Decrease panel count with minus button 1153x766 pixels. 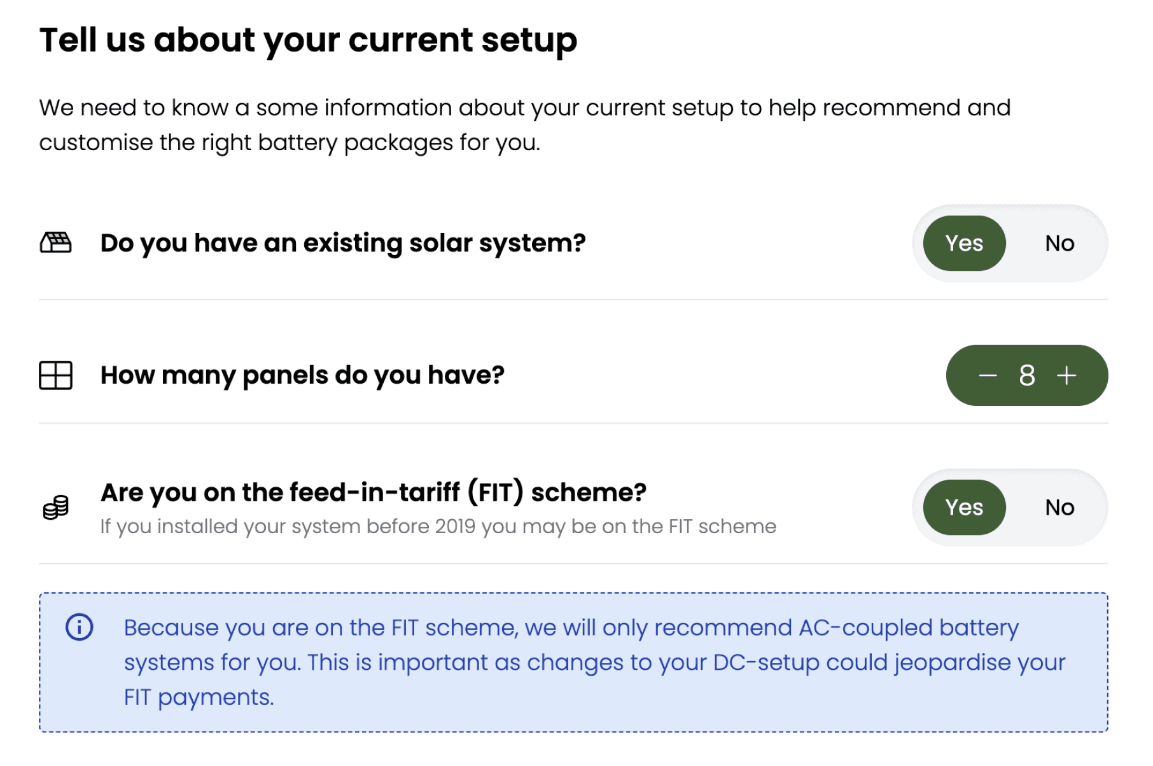tap(988, 375)
